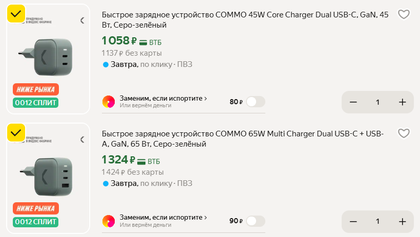Enable the 80 ₽ replacement protection toggle

[255, 102]
